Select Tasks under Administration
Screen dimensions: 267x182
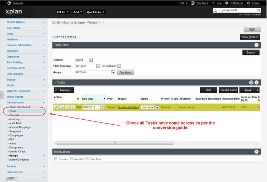click(13, 111)
